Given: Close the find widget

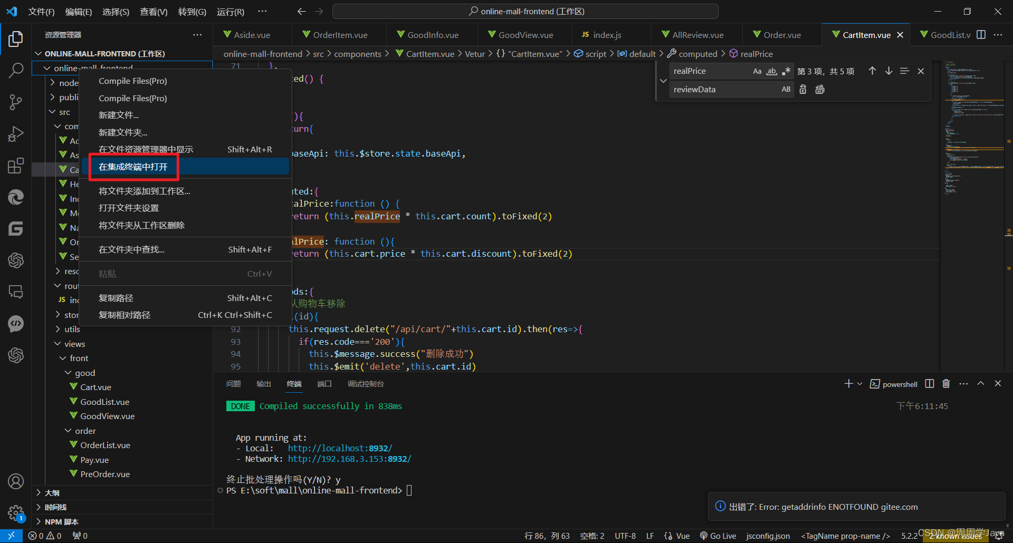Looking at the screenshot, I should (921, 71).
